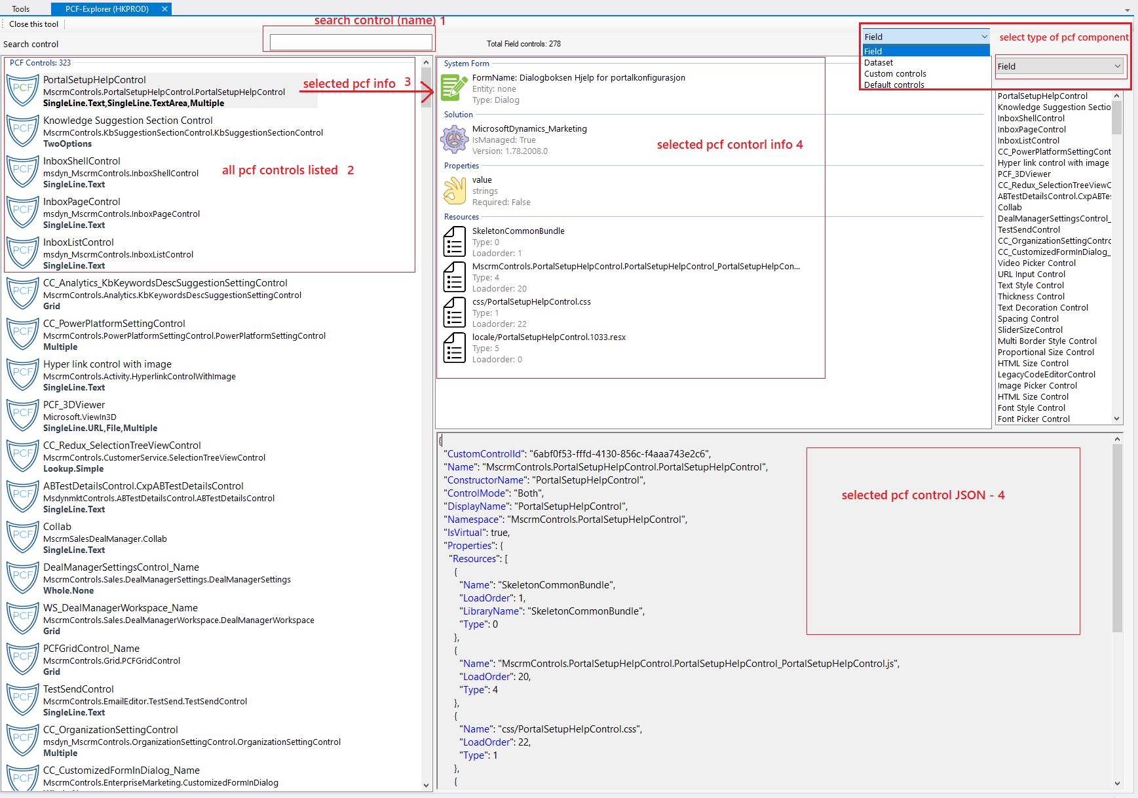Click the PCF icon next to Collab
This screenshot has width=1138, height=798.
click(23, 538)
